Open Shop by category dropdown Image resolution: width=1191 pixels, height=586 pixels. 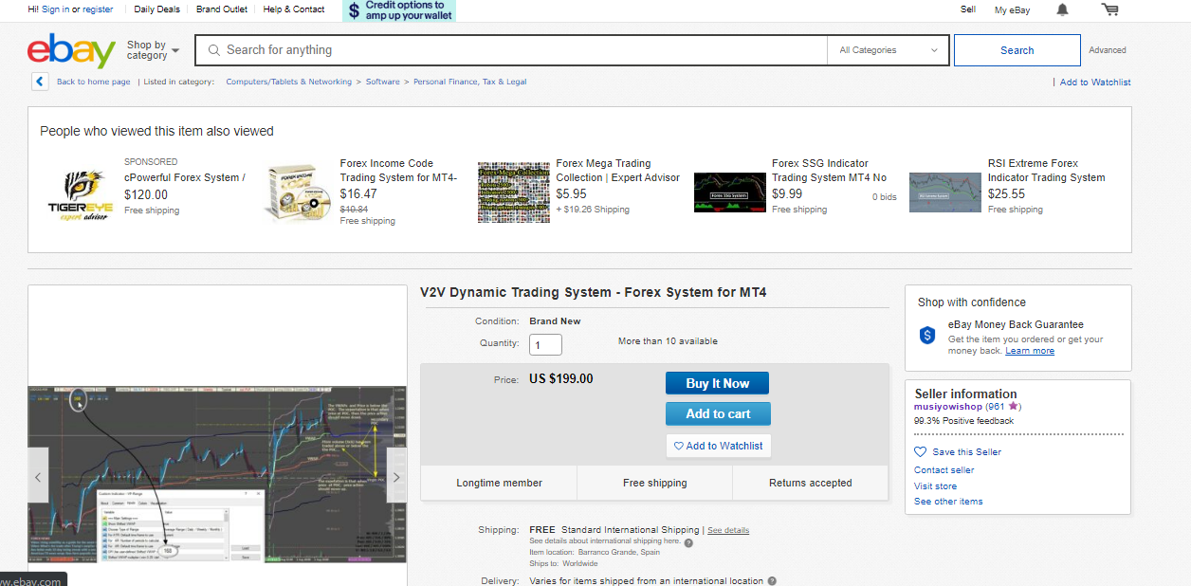coord(153,50)
